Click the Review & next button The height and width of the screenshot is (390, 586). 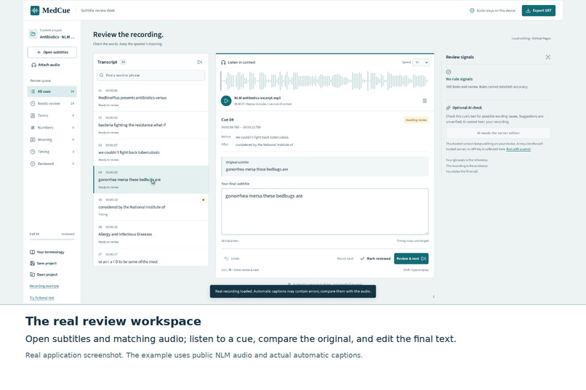[x=411, y=259]
